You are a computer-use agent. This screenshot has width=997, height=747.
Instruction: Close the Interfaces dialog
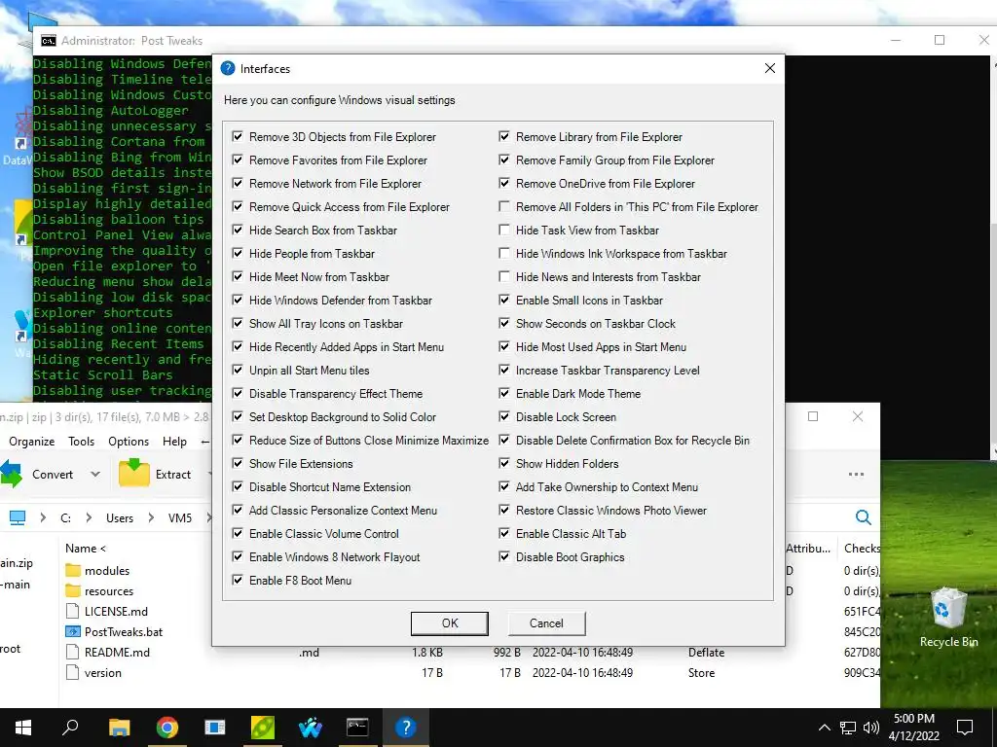[769, 68]
